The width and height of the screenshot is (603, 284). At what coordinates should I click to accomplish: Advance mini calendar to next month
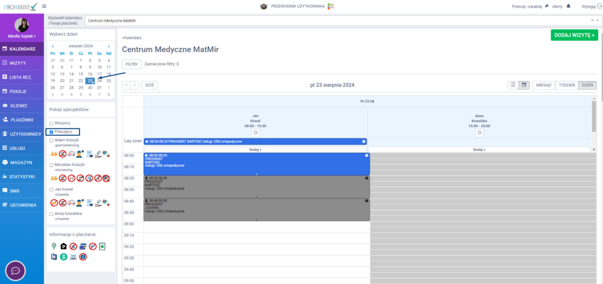(x=108, y=46)
